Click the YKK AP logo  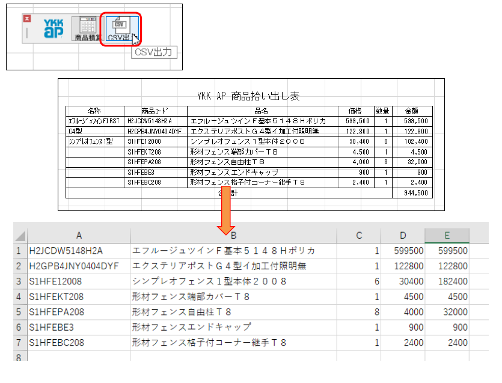coord(54,28)
